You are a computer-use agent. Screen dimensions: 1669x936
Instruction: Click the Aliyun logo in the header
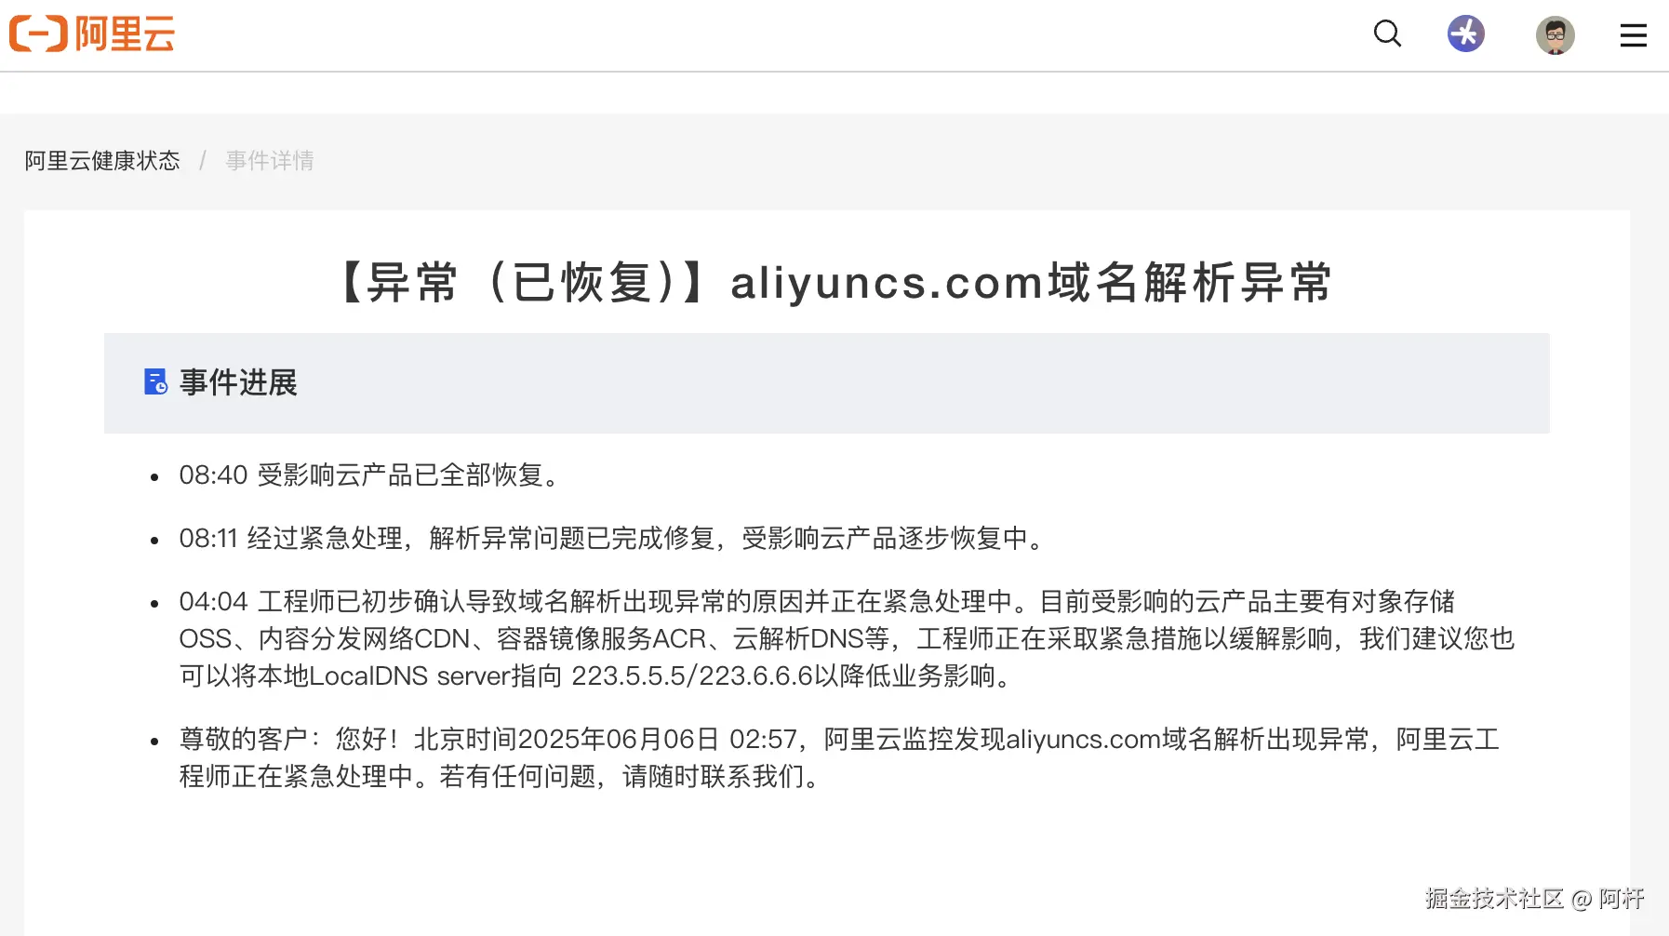(91, 34)
